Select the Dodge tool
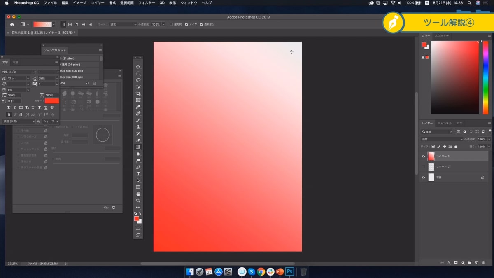Image resolution: width=494 pixels, height=278 pixels. pos(138,160)
